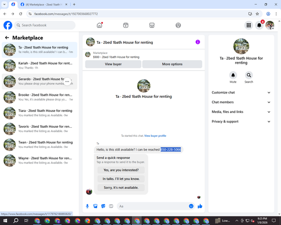Open the account profile picture menu
Viewport: 281px width, 225px height.
click(270, 25)
